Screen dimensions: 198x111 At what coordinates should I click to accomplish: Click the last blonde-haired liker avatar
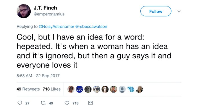tap(139, 89)
